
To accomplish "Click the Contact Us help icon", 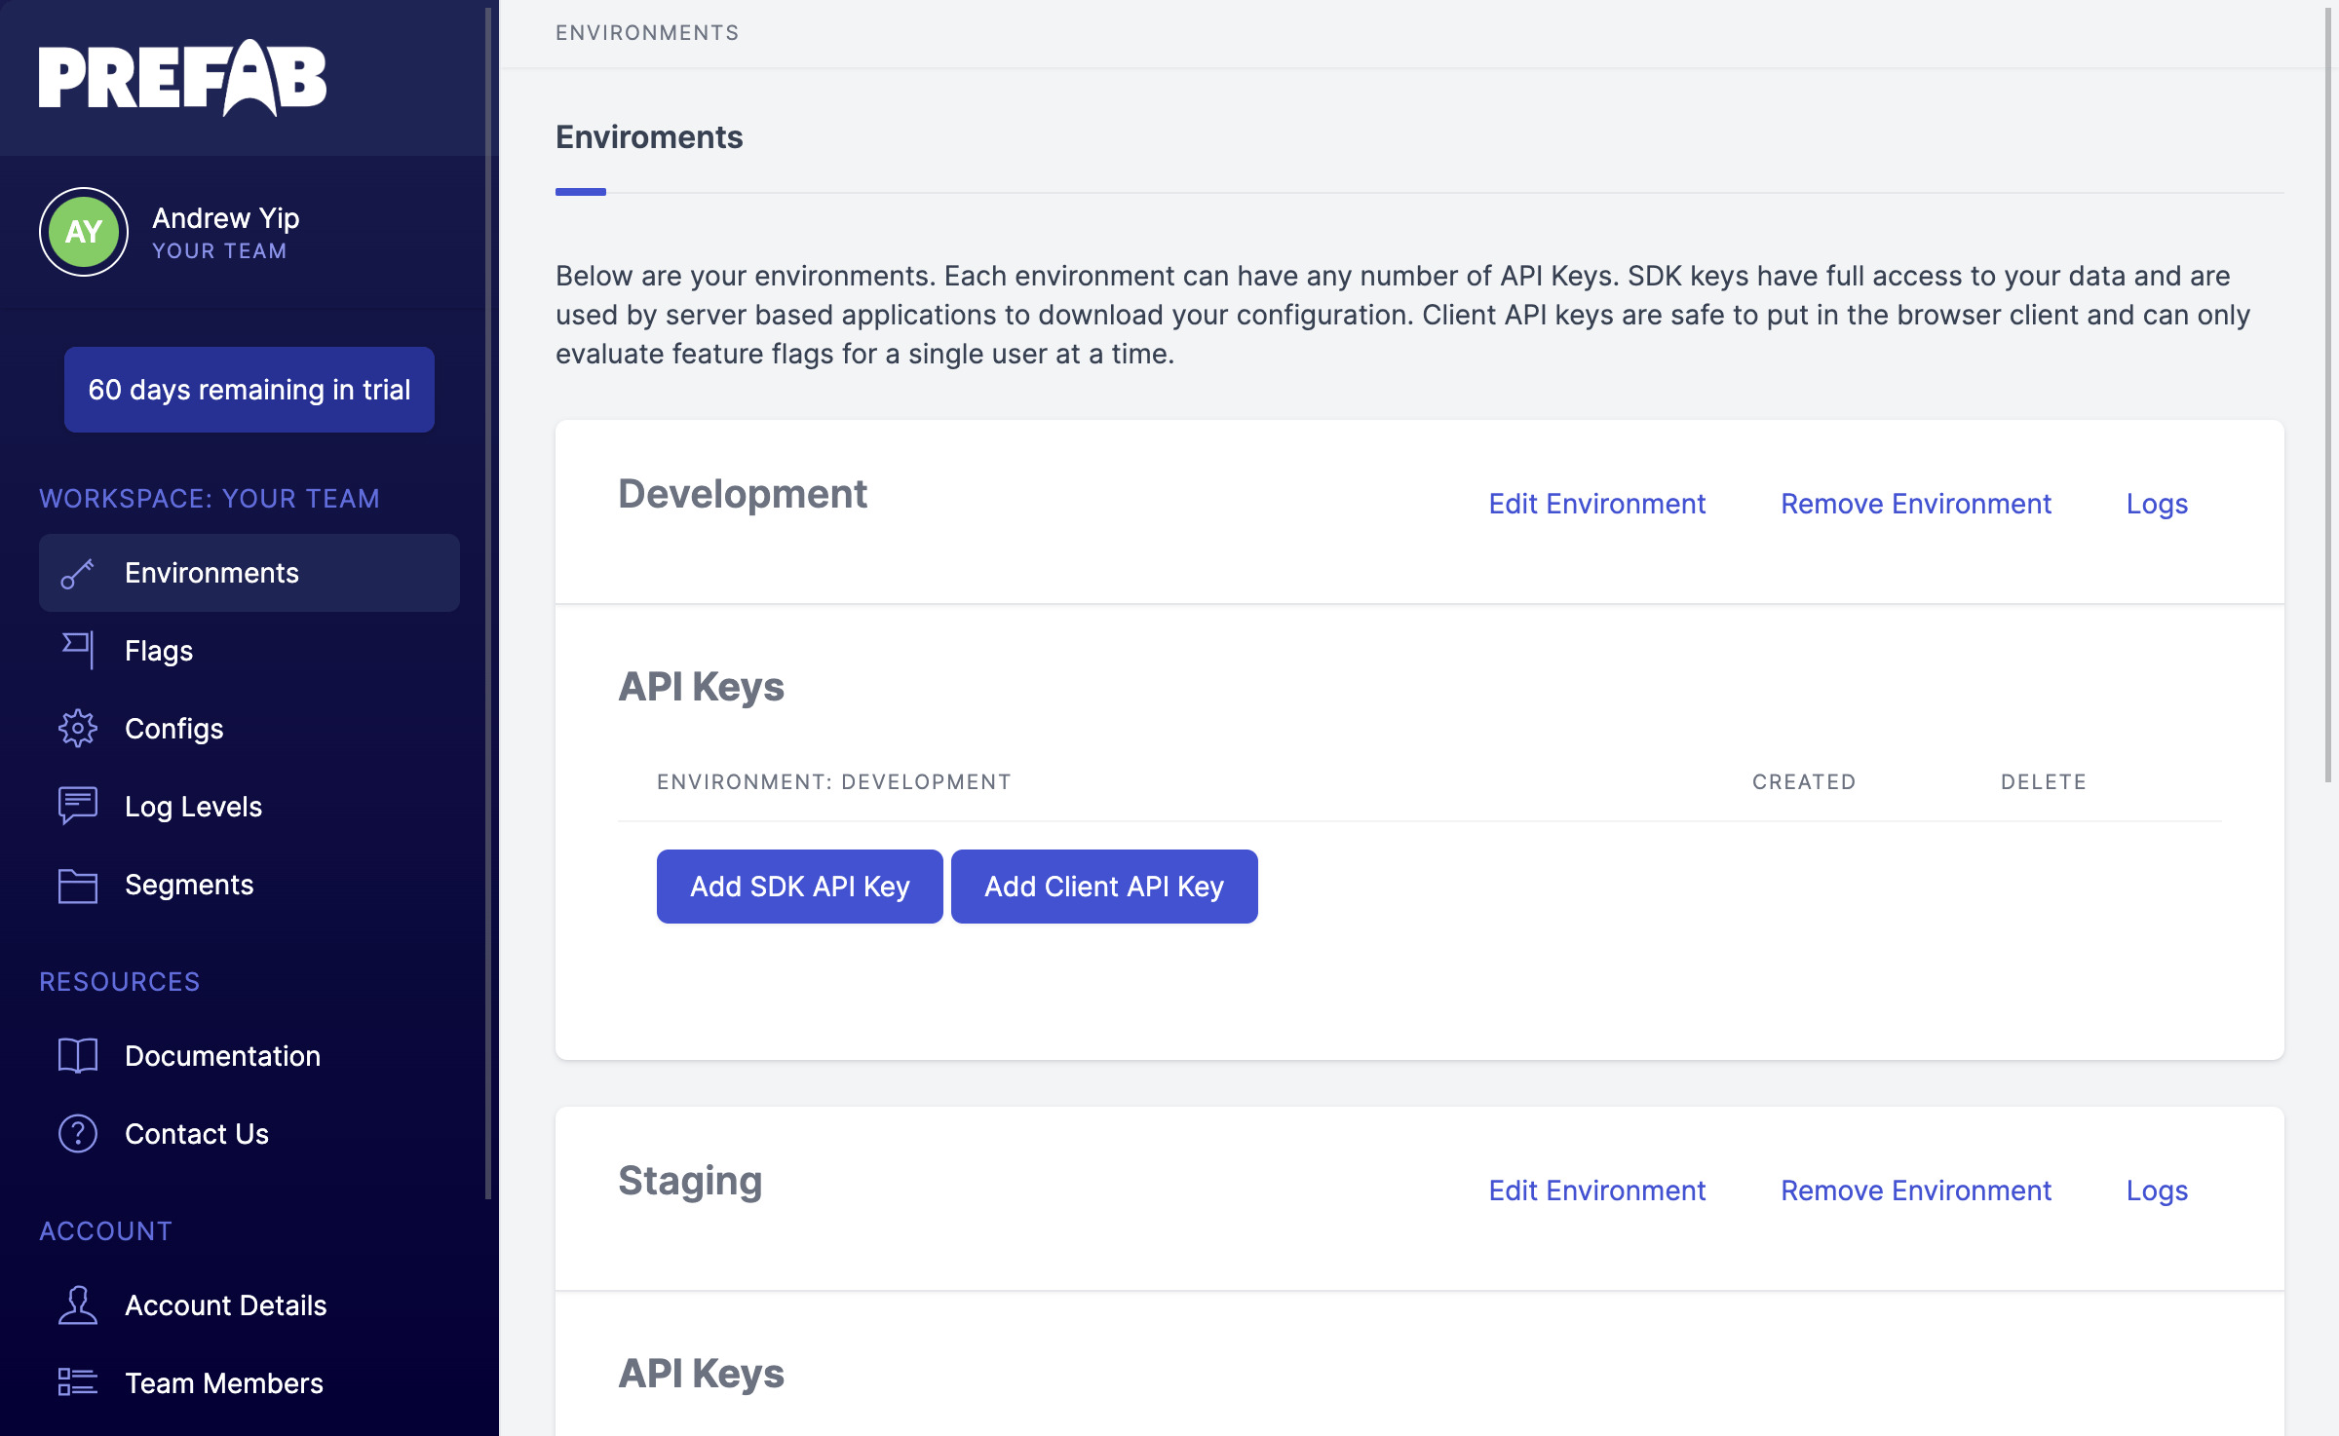I will [77, 1132].
